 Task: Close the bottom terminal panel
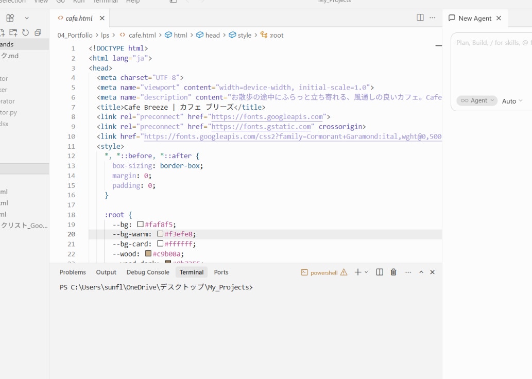[x=432, y=272]
